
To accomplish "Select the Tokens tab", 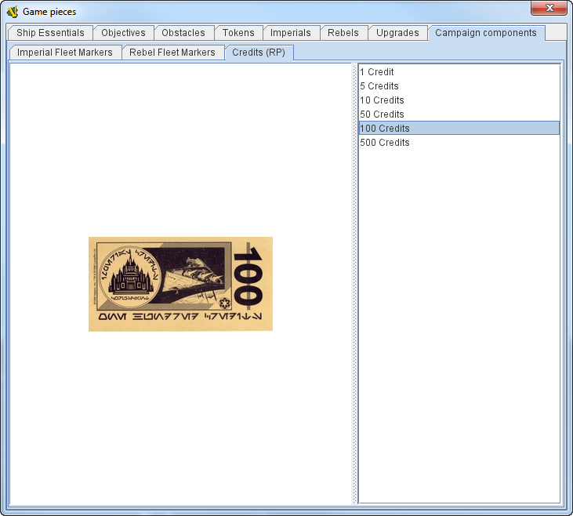I will point(238,33).
